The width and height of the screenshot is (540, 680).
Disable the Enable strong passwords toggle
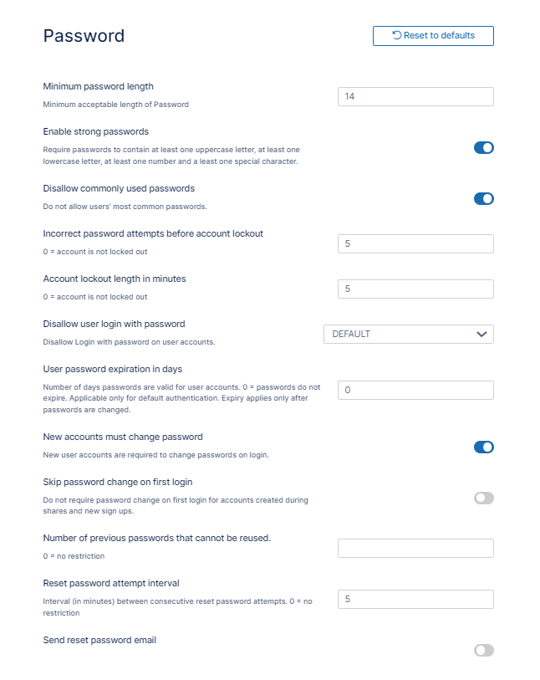click(x=484, y=148)
